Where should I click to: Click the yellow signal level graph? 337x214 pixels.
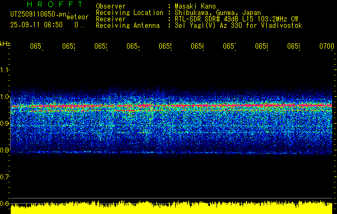171,208
